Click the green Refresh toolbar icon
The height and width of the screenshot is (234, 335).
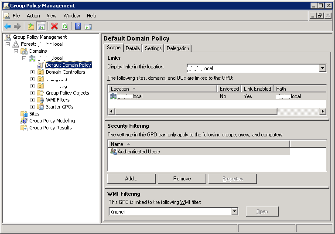pyautogui.click(x=65, y=27)
